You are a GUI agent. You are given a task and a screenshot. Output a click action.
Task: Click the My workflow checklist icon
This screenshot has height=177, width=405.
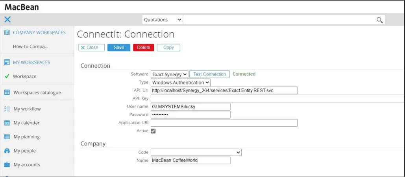click(7, 109)
